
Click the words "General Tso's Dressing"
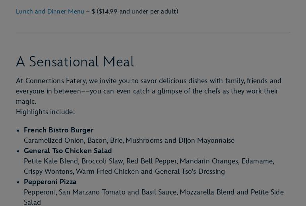[x=190, y=171]
